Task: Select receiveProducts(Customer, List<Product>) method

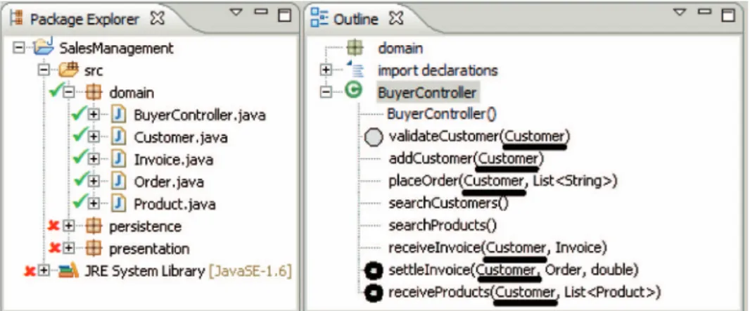Action: pos(525,292)
